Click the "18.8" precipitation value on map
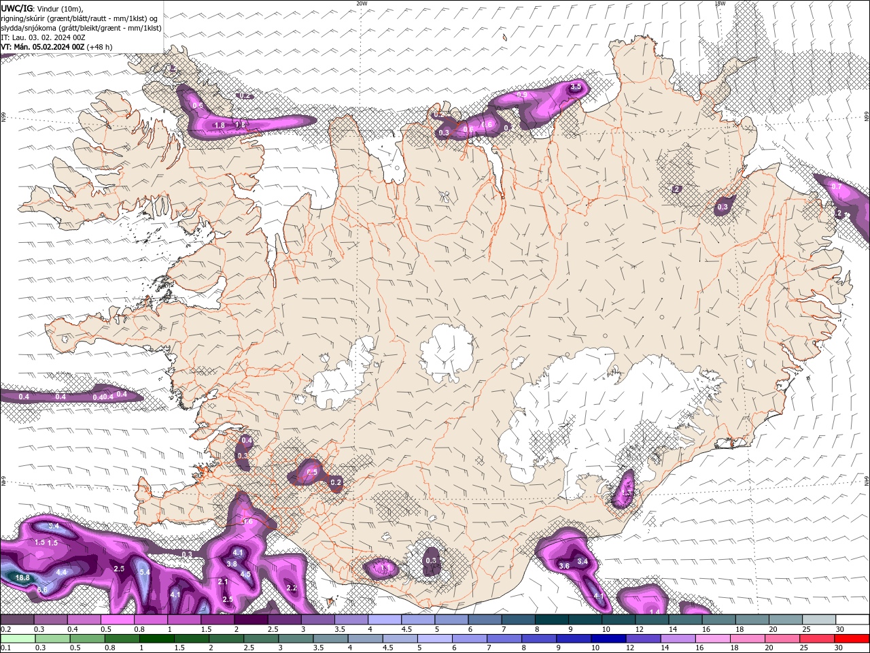870x653 pixels. point(22,577)
